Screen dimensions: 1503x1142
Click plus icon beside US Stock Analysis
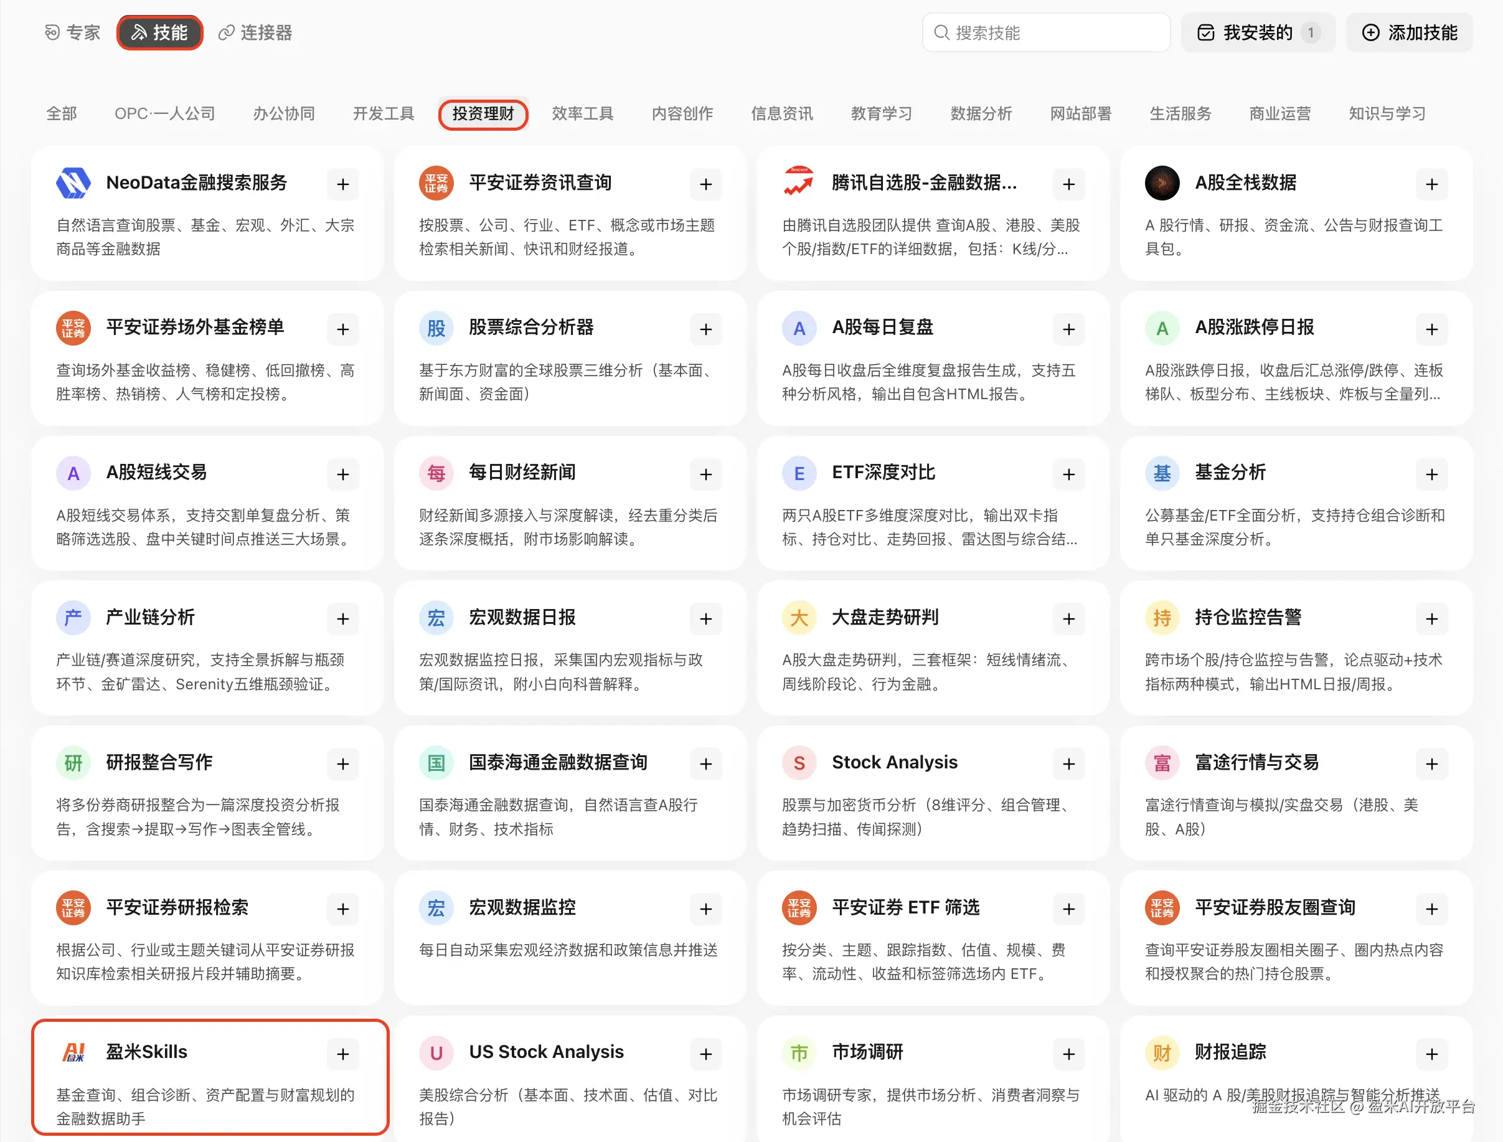705,1054
